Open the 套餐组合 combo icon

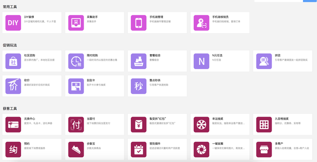click(139, 61)
